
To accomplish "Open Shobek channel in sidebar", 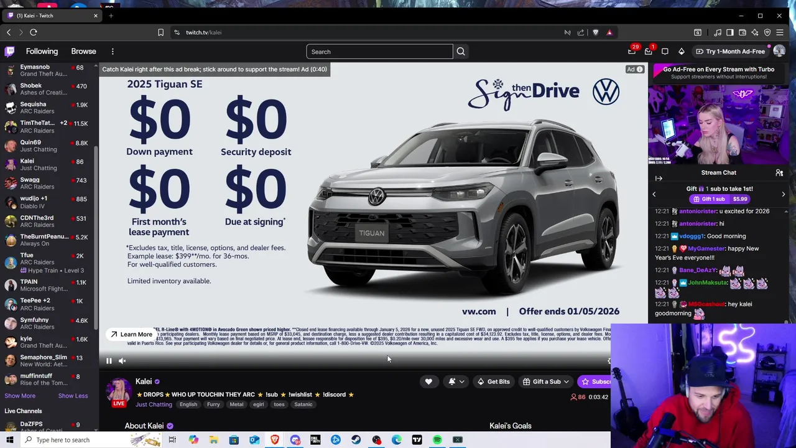I will (x=49, y=89).
